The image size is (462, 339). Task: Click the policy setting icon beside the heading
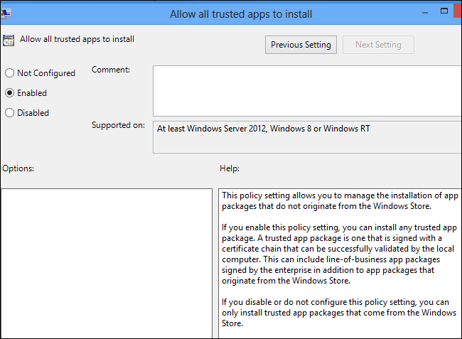coord(8,41)
